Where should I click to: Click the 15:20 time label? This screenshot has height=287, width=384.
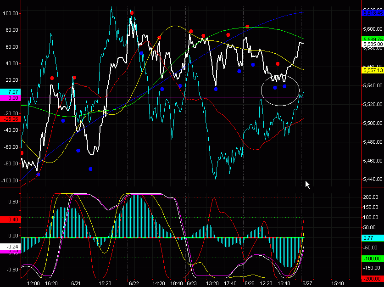(x=105, y=284)
